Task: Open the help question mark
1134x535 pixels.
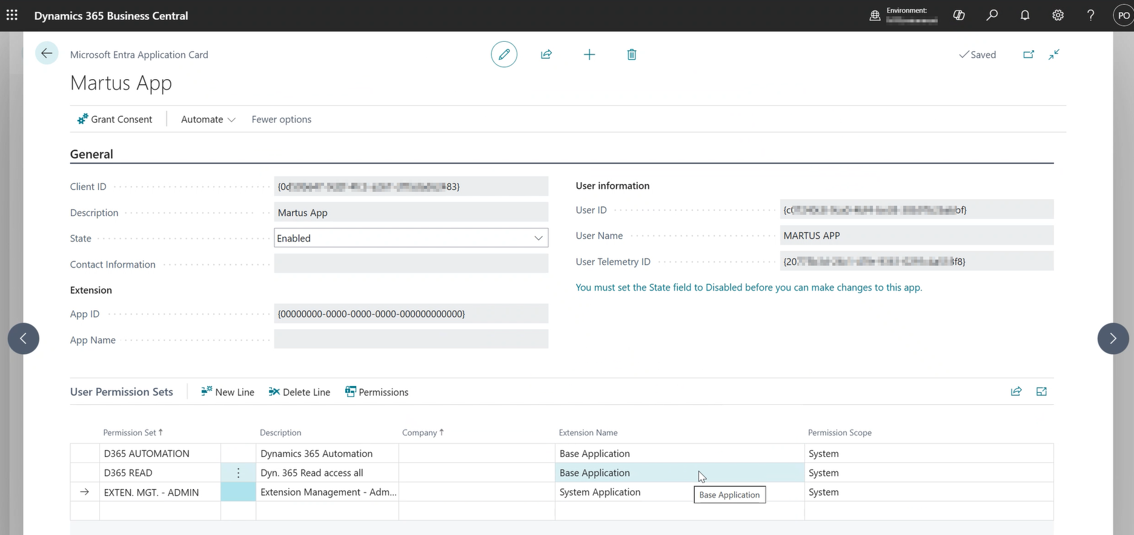Action: pyautogui.click(x=1090, y=15)
